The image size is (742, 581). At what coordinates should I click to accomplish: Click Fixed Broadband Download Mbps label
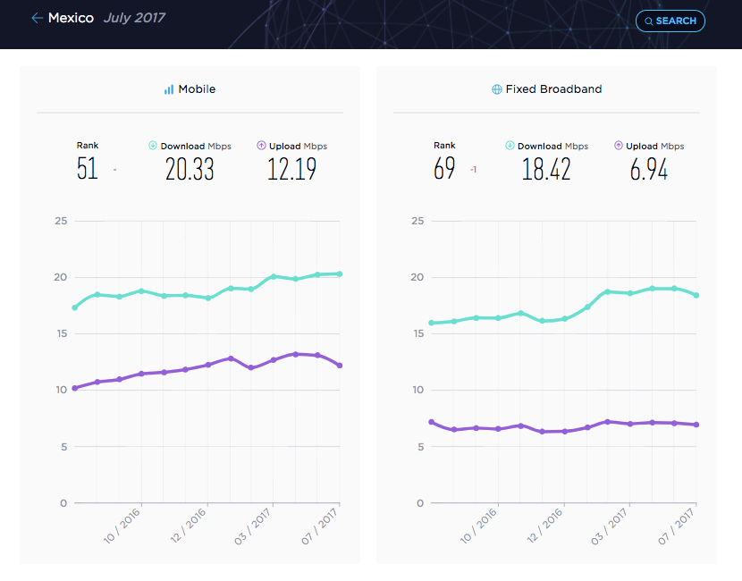click(552, 147)
